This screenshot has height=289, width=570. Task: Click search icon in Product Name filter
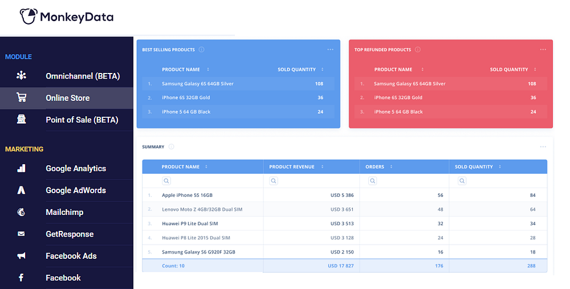(x=166, y=181)
